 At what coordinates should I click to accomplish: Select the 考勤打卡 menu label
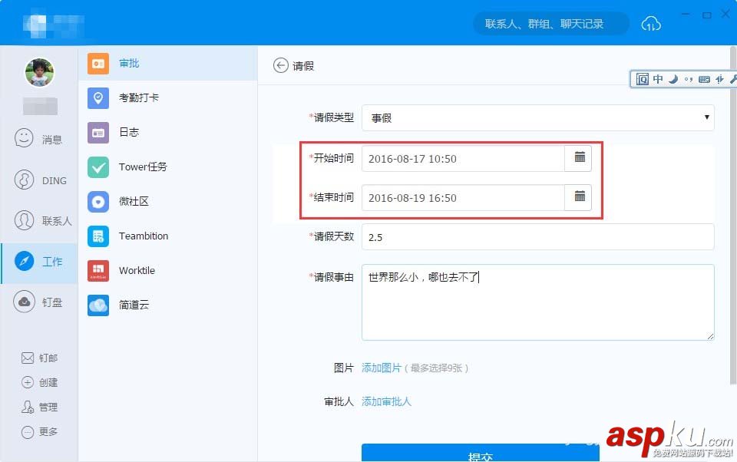(x=139, y=97)
